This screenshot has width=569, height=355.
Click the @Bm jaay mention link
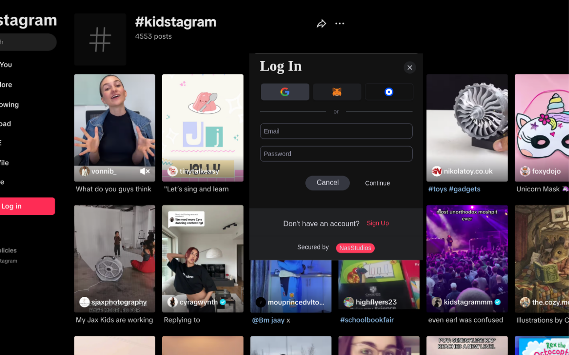(x=268, y=320)
